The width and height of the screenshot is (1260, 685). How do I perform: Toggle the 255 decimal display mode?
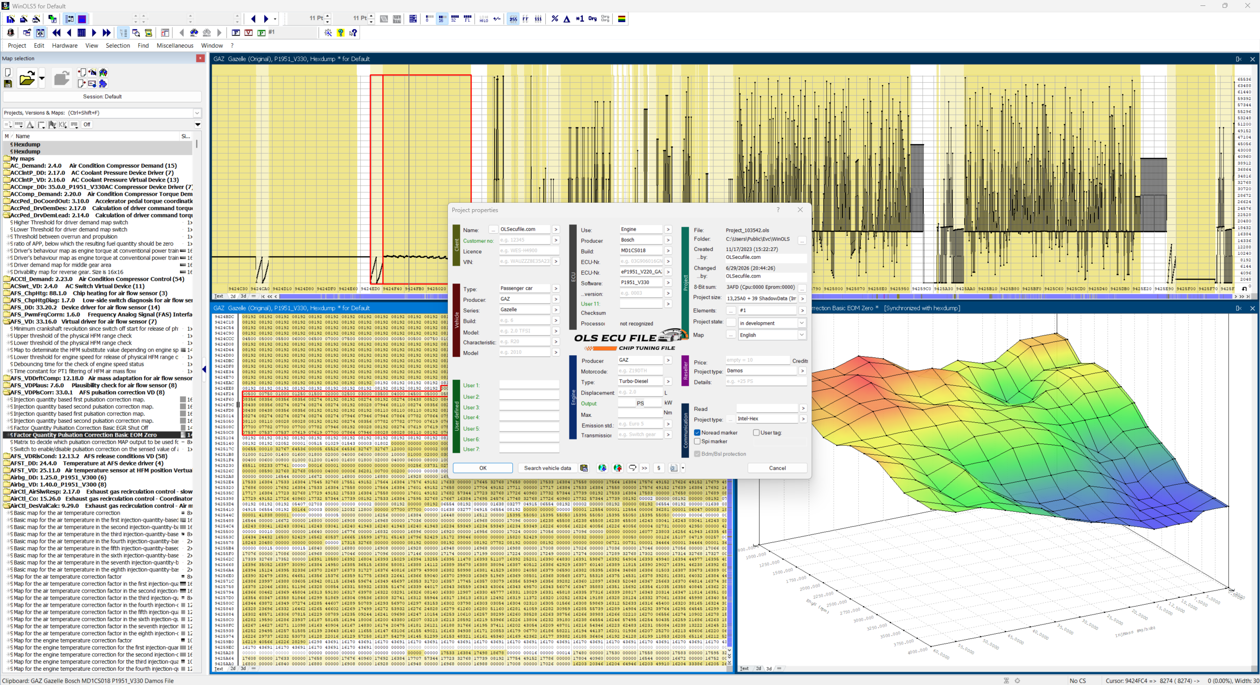coord(513,19)
